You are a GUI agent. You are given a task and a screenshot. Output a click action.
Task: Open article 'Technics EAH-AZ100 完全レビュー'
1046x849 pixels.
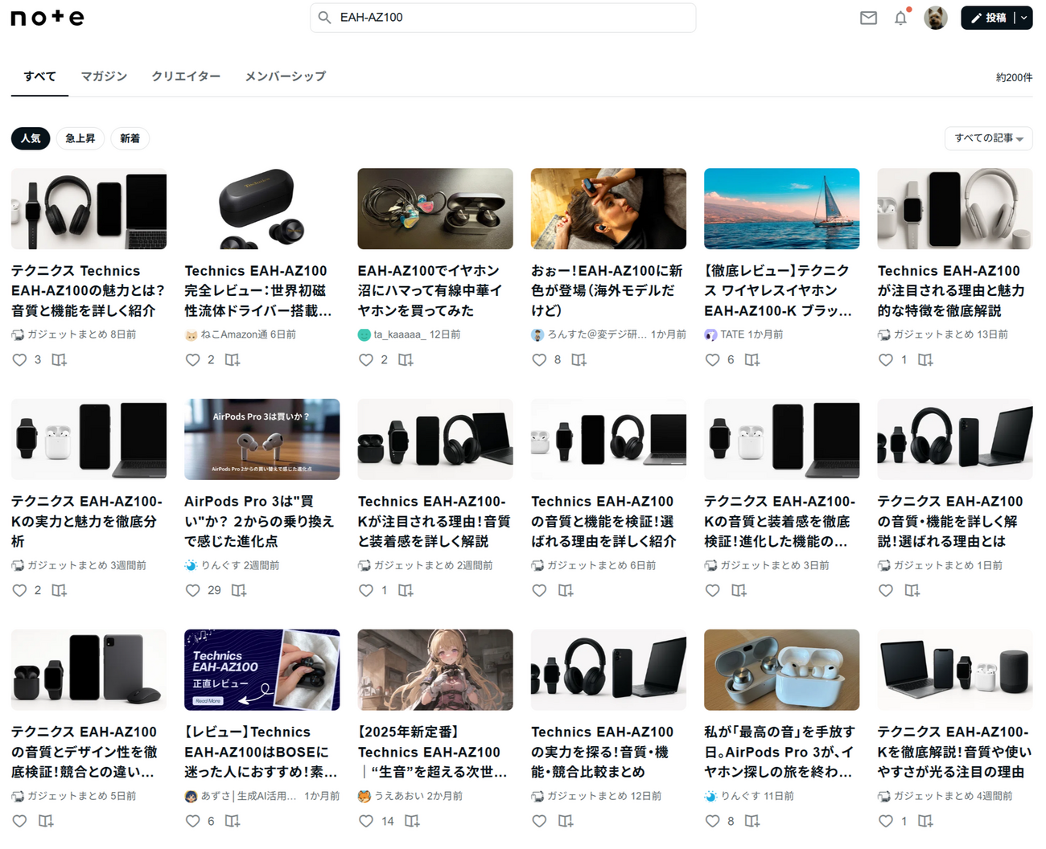[259, 291]
